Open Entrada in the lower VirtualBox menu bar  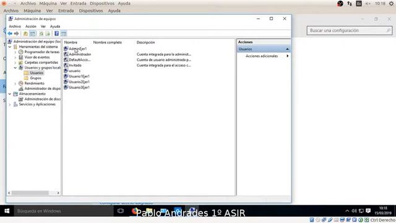coord(66,11)
